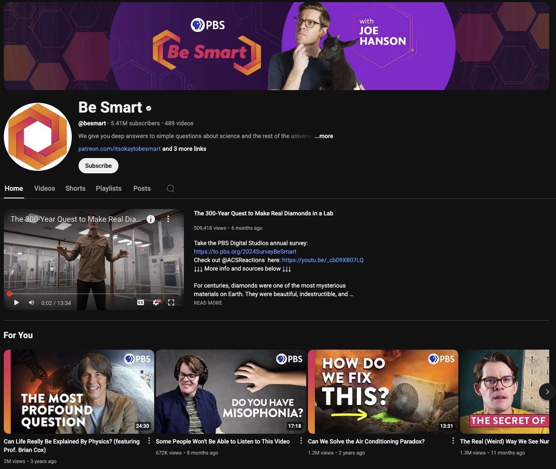Screen dimensions: 556x469
Task: Open the player settings gear
Action: click(156, 302)
